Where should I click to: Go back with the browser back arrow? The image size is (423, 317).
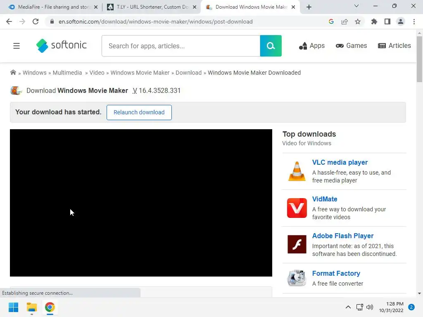pyautogui.click(x=9, y=21)
